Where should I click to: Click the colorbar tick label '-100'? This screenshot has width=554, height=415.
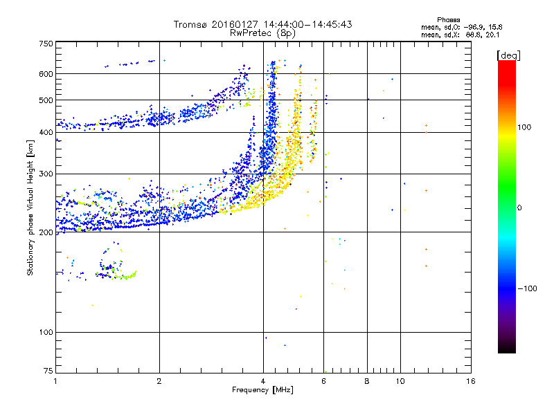tap(527, 288)
